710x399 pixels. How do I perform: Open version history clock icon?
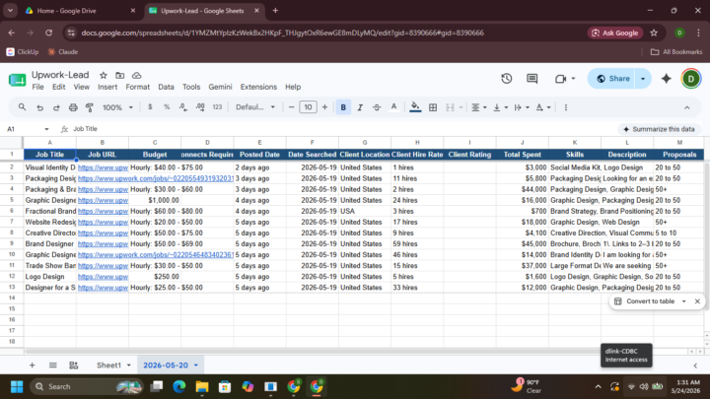point(506,79)
